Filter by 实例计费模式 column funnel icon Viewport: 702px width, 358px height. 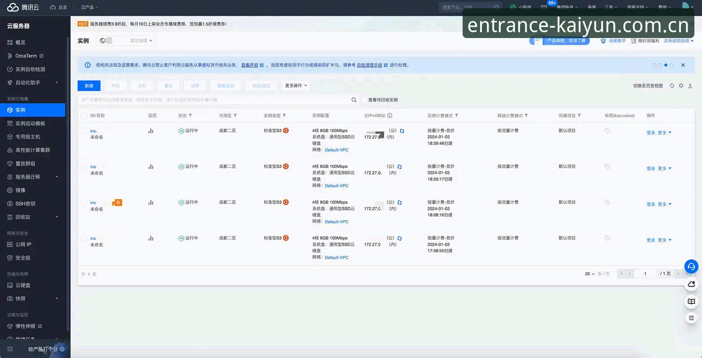coord(456,115)
